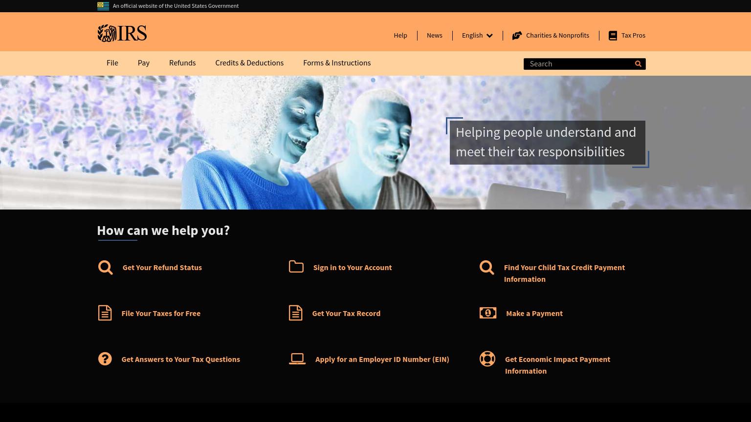Open the Refunds menu

[182, 63]
